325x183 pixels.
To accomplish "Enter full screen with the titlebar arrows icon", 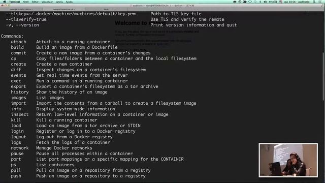I will tap(322, 6).
